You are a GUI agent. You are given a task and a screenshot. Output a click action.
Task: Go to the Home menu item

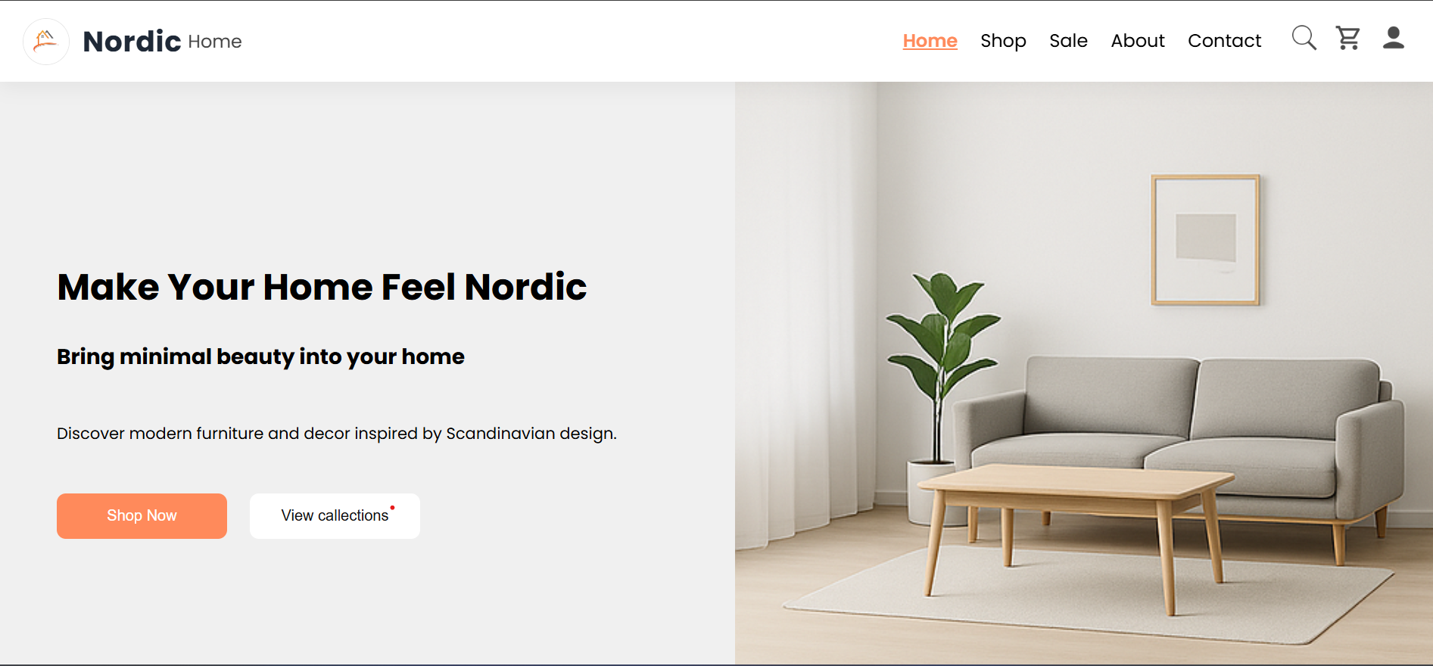click(930, 41)
